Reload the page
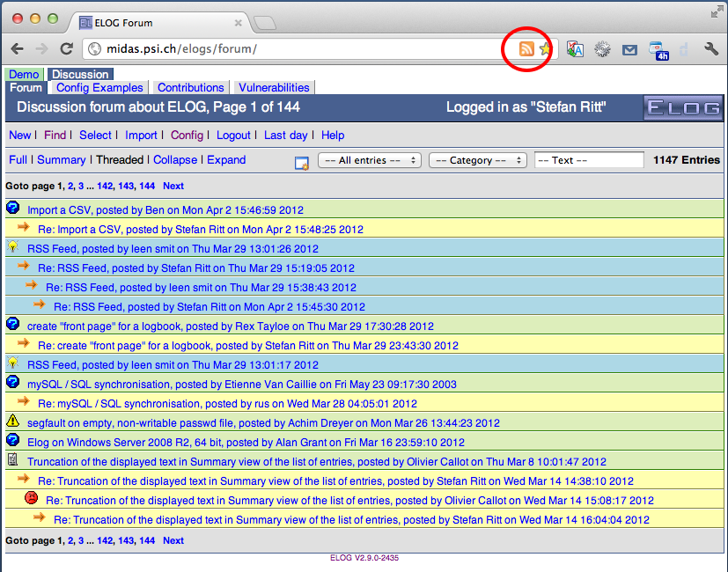728x572 pixels. click(x=66, y=48)
